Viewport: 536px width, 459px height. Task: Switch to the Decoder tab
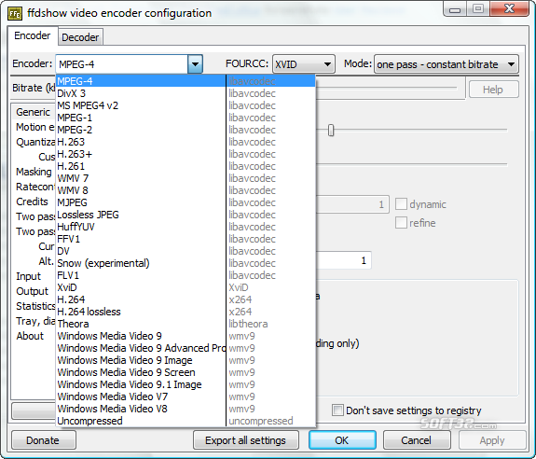pos(80,37)
